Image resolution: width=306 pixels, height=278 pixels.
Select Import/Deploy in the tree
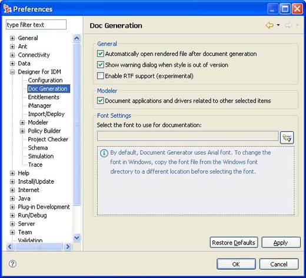[x=46, y=114]
